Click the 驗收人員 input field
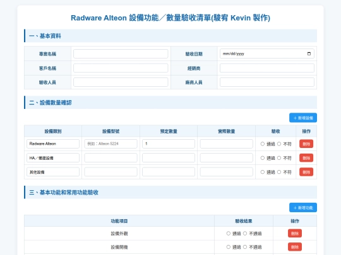Screen dimensions: 341x255 [x=121, y=82]
